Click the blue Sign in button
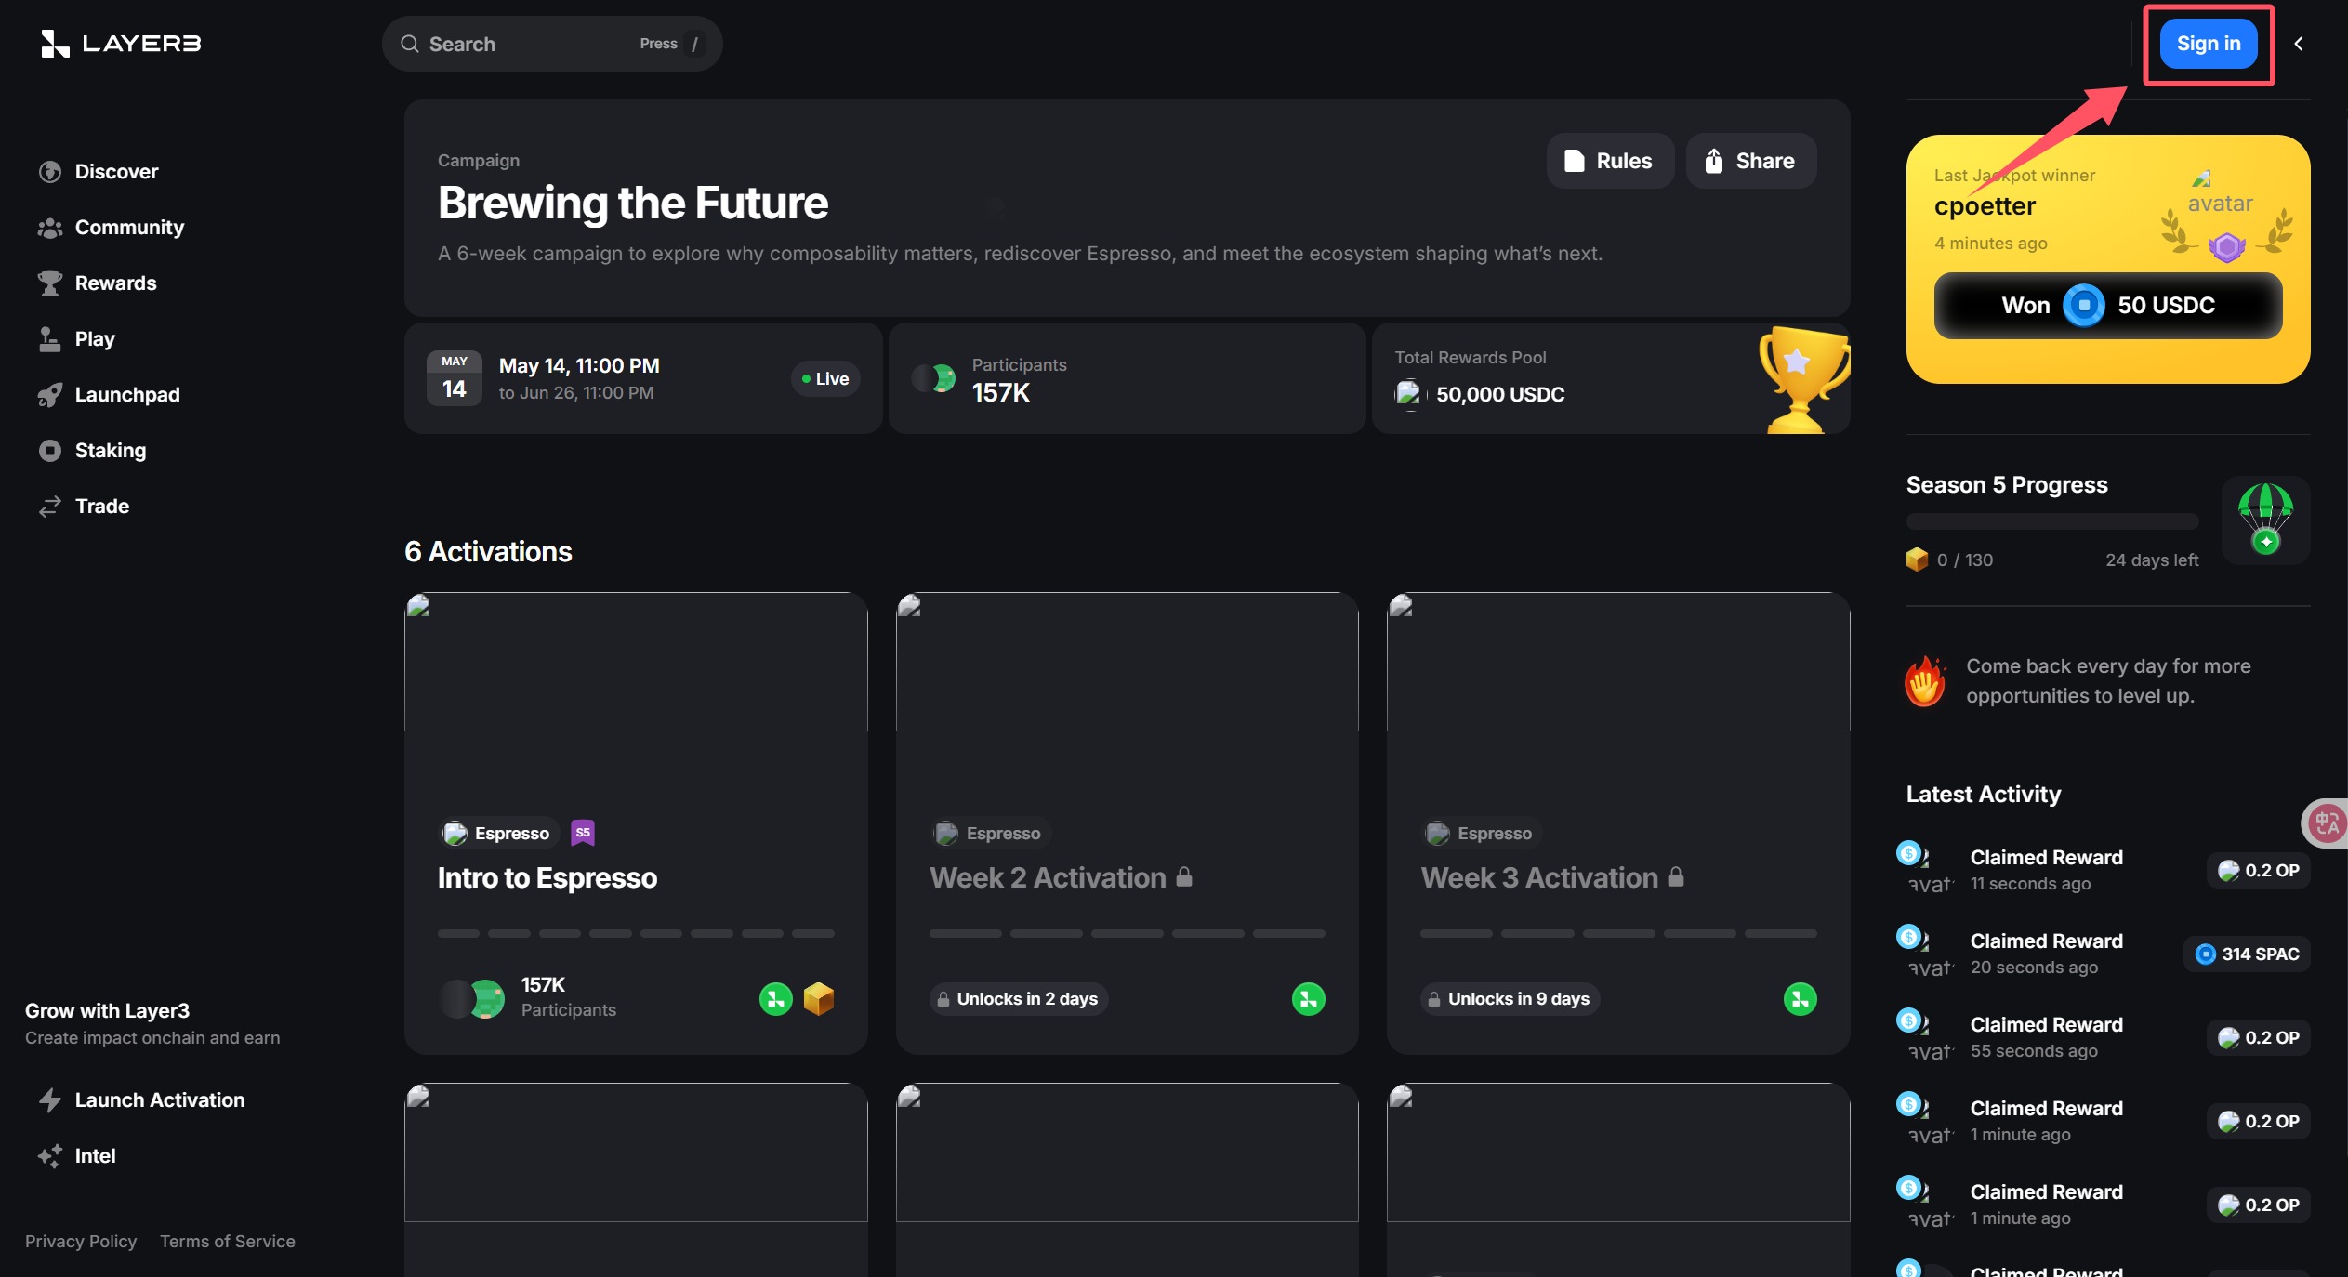The height and width of the screenshot is (1277, 2348). pos(2209,44)
